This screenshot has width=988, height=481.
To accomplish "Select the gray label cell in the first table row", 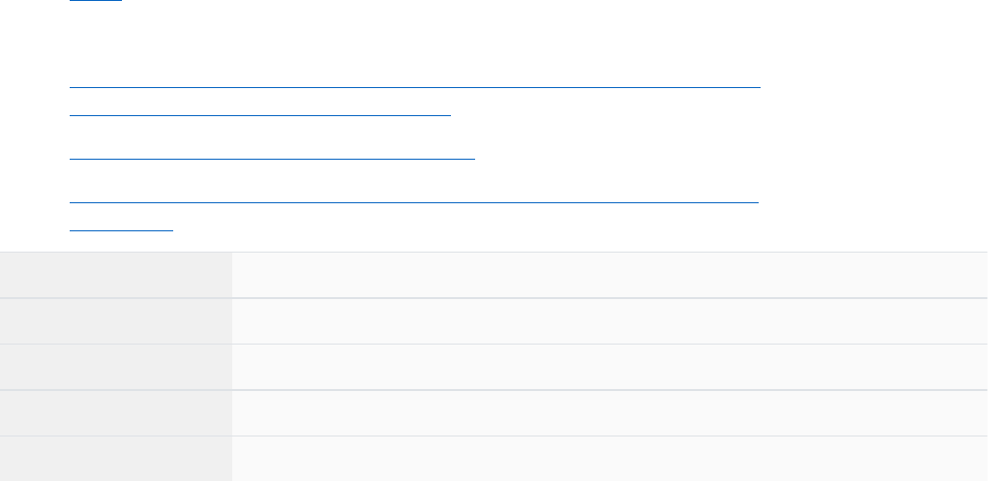I will pos(116,275).
